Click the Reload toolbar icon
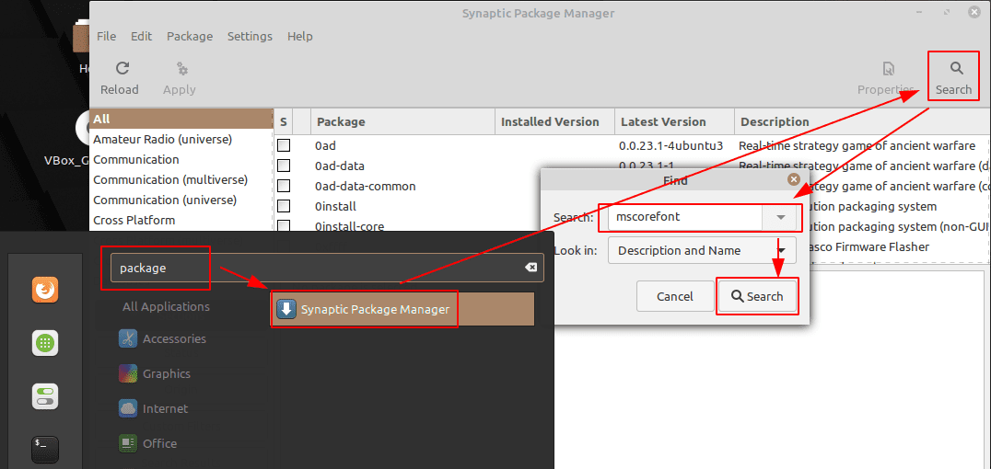This screenshot has height=469, width=991. 122,68
